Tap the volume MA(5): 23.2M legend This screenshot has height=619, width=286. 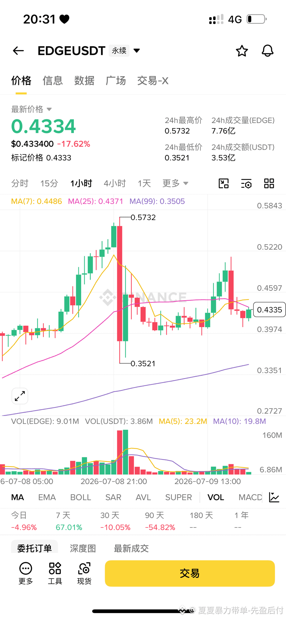click(183, 421)
